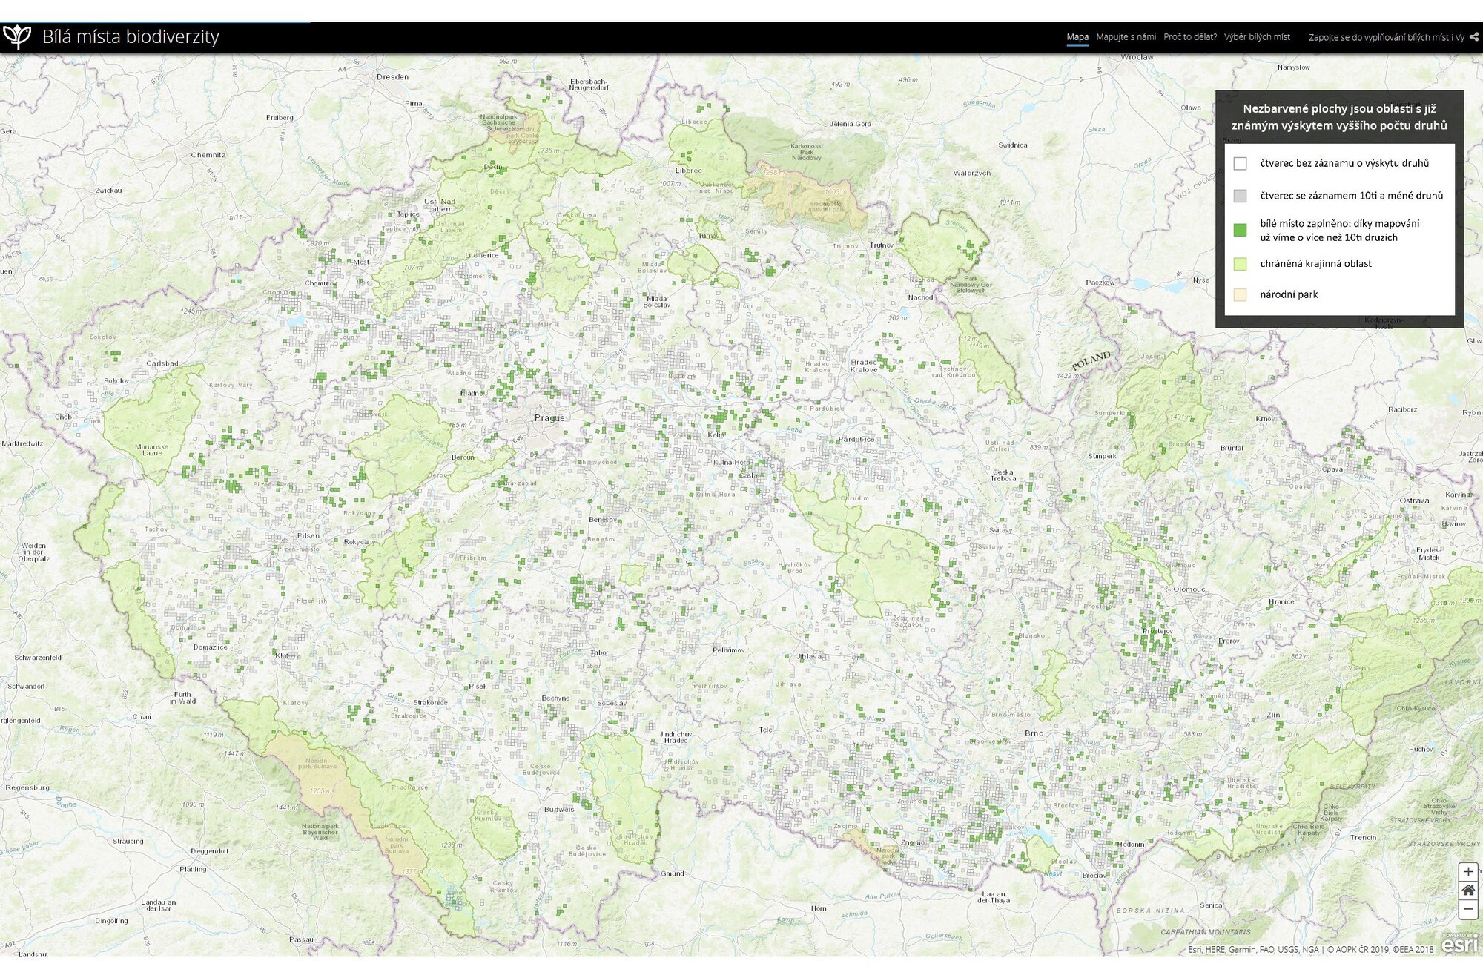Open the Proč to dělat? tab

[1189, 37]
